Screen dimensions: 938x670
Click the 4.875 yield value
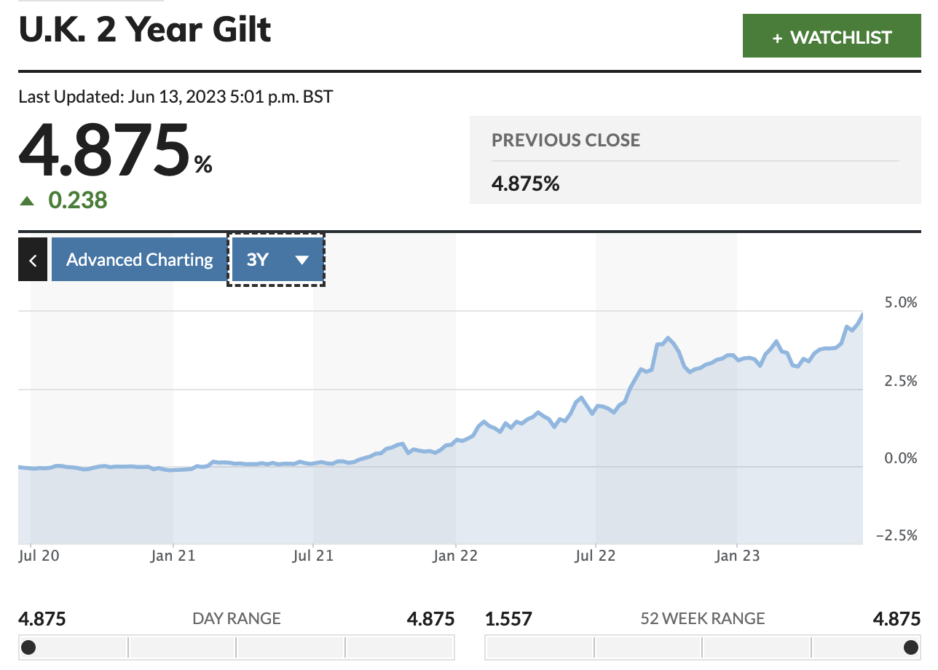tap(105, 150)
